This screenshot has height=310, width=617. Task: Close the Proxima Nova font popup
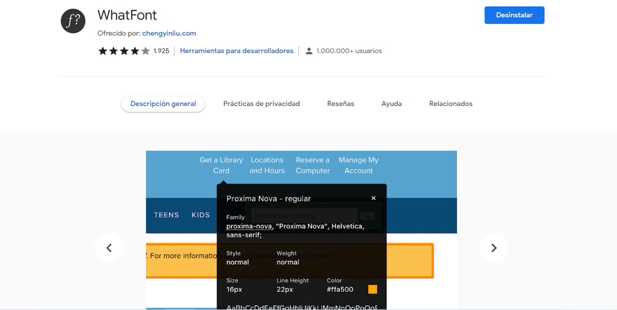coord(374,198)
